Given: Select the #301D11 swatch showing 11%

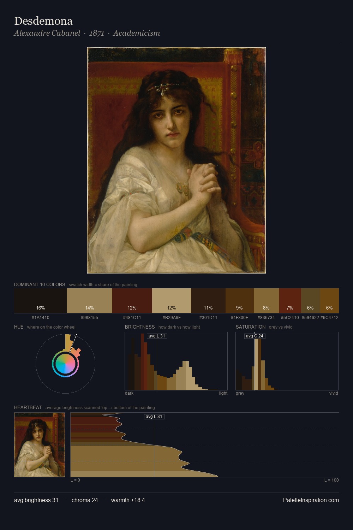Looking at the screenshot, I should point(208,301).
